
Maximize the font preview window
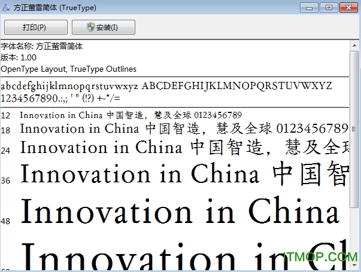329,8
